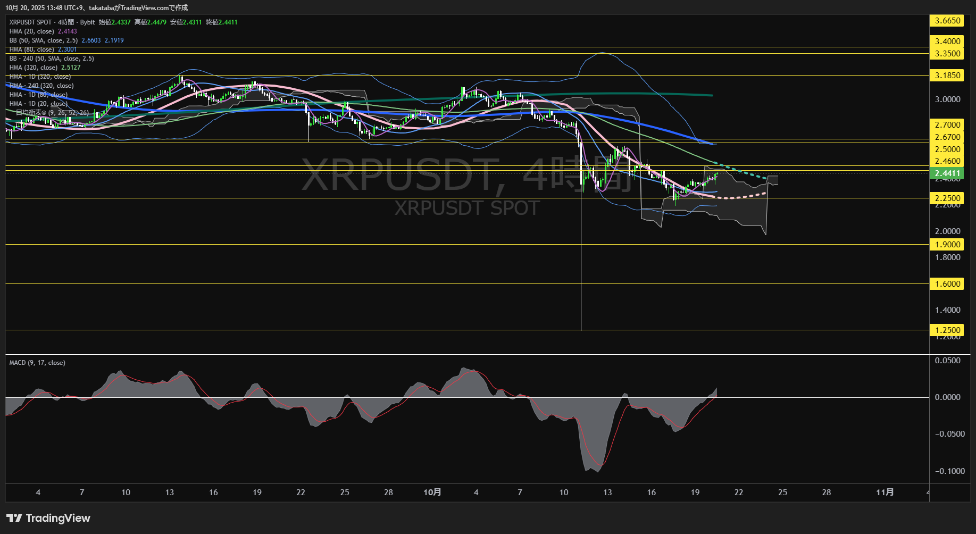Viewport: 976px width, 534px height.
Task: Select the HMA (320, close) indicator legend
Action: (x=33, y=68)
